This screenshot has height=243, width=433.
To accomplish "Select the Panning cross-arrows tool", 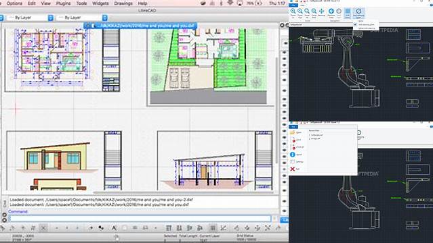I will click(x=321, y=11).
